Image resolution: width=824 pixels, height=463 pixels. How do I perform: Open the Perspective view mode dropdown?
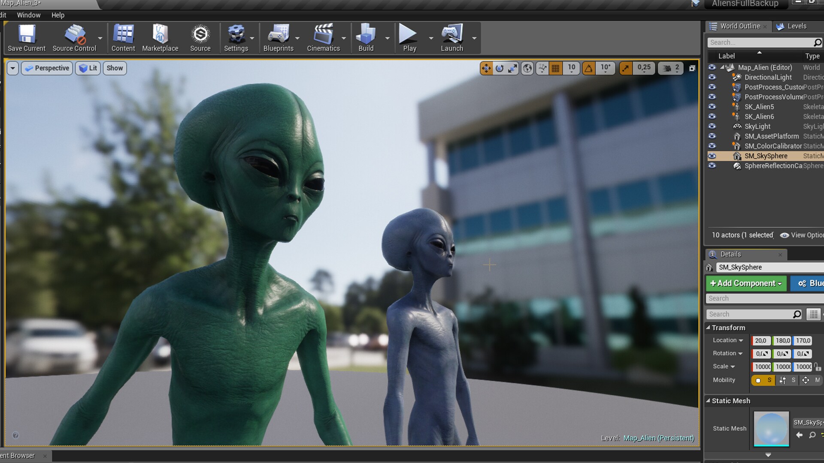click(x=46, y=68)
